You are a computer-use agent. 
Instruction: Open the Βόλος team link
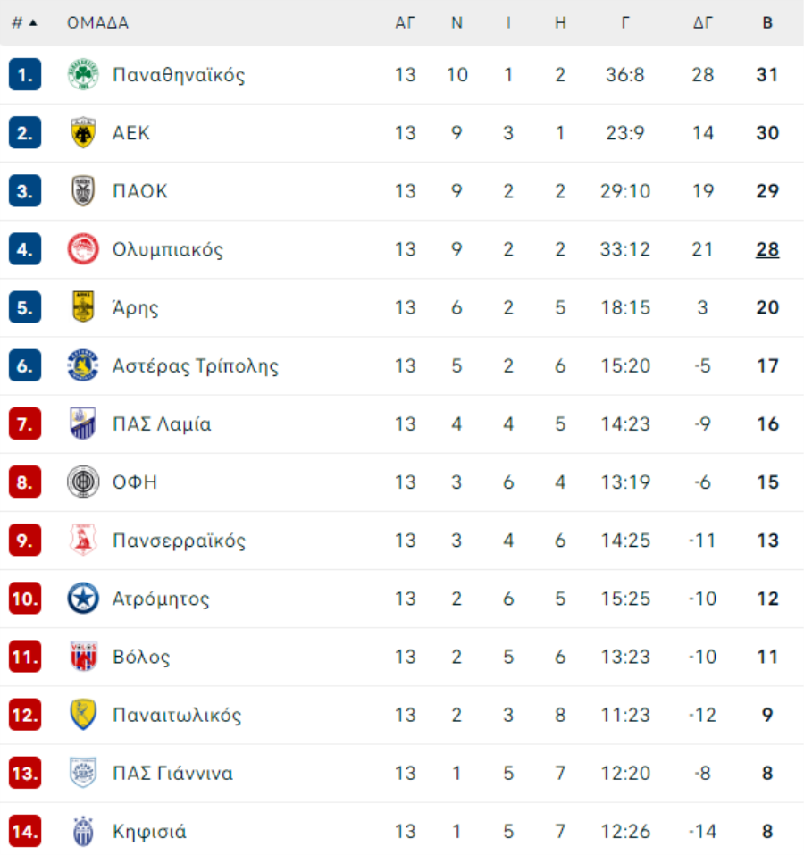(141, 657)
